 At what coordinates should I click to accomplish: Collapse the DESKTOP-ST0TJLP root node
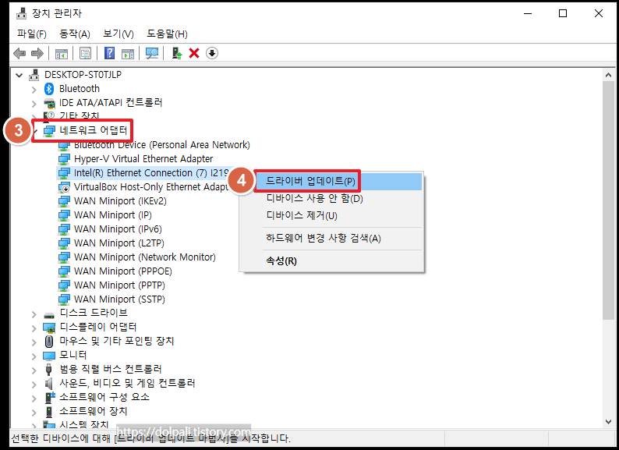click(x=19, y=75)
